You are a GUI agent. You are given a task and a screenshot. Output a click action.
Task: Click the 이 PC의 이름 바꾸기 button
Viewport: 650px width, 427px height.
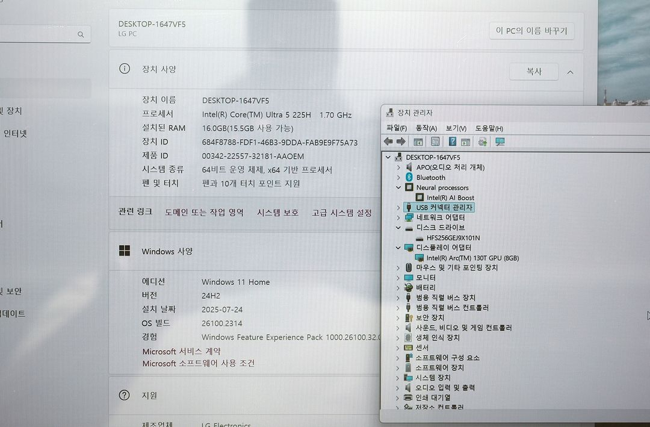tap(532, 31)
